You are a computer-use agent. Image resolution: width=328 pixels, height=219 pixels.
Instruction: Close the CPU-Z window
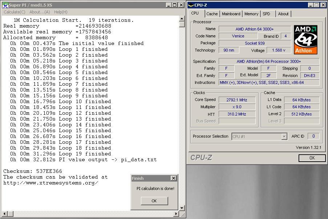click(x=323, y=5)
